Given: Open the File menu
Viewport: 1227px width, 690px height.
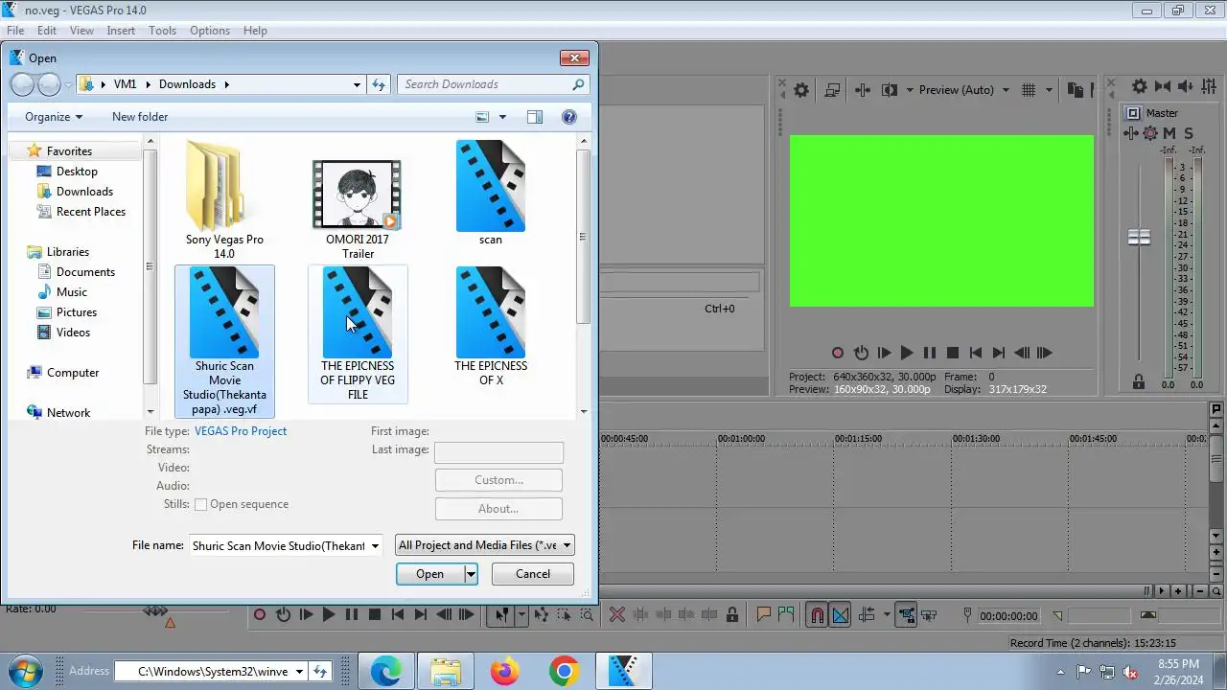Looking at the screenshot, I should (15, 31).
